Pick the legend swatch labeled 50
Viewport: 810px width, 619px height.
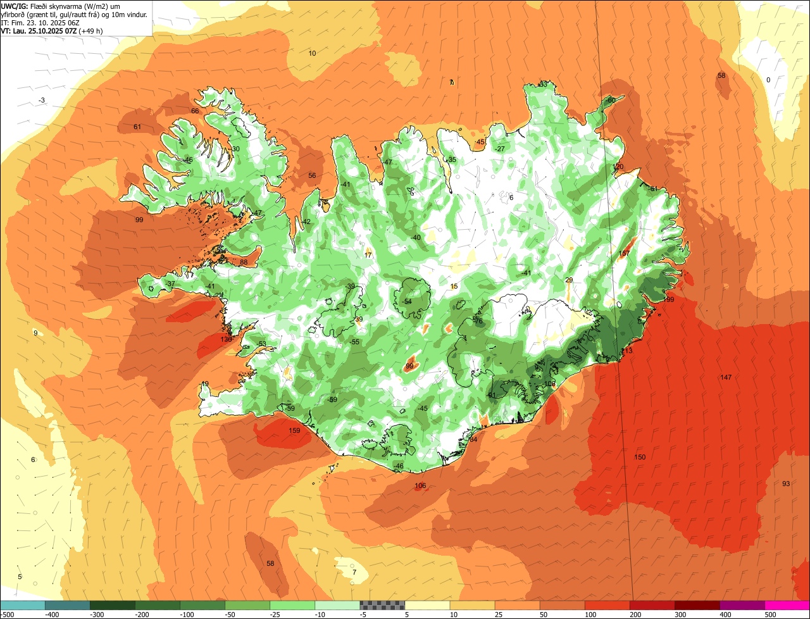coord(562,605)
